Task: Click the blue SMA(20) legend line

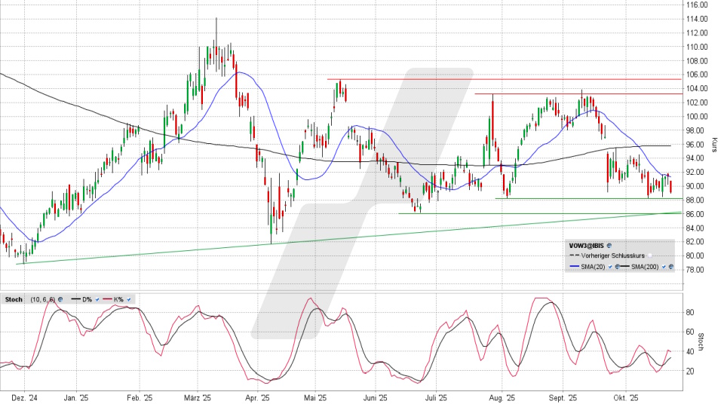Action: point(574,267)
